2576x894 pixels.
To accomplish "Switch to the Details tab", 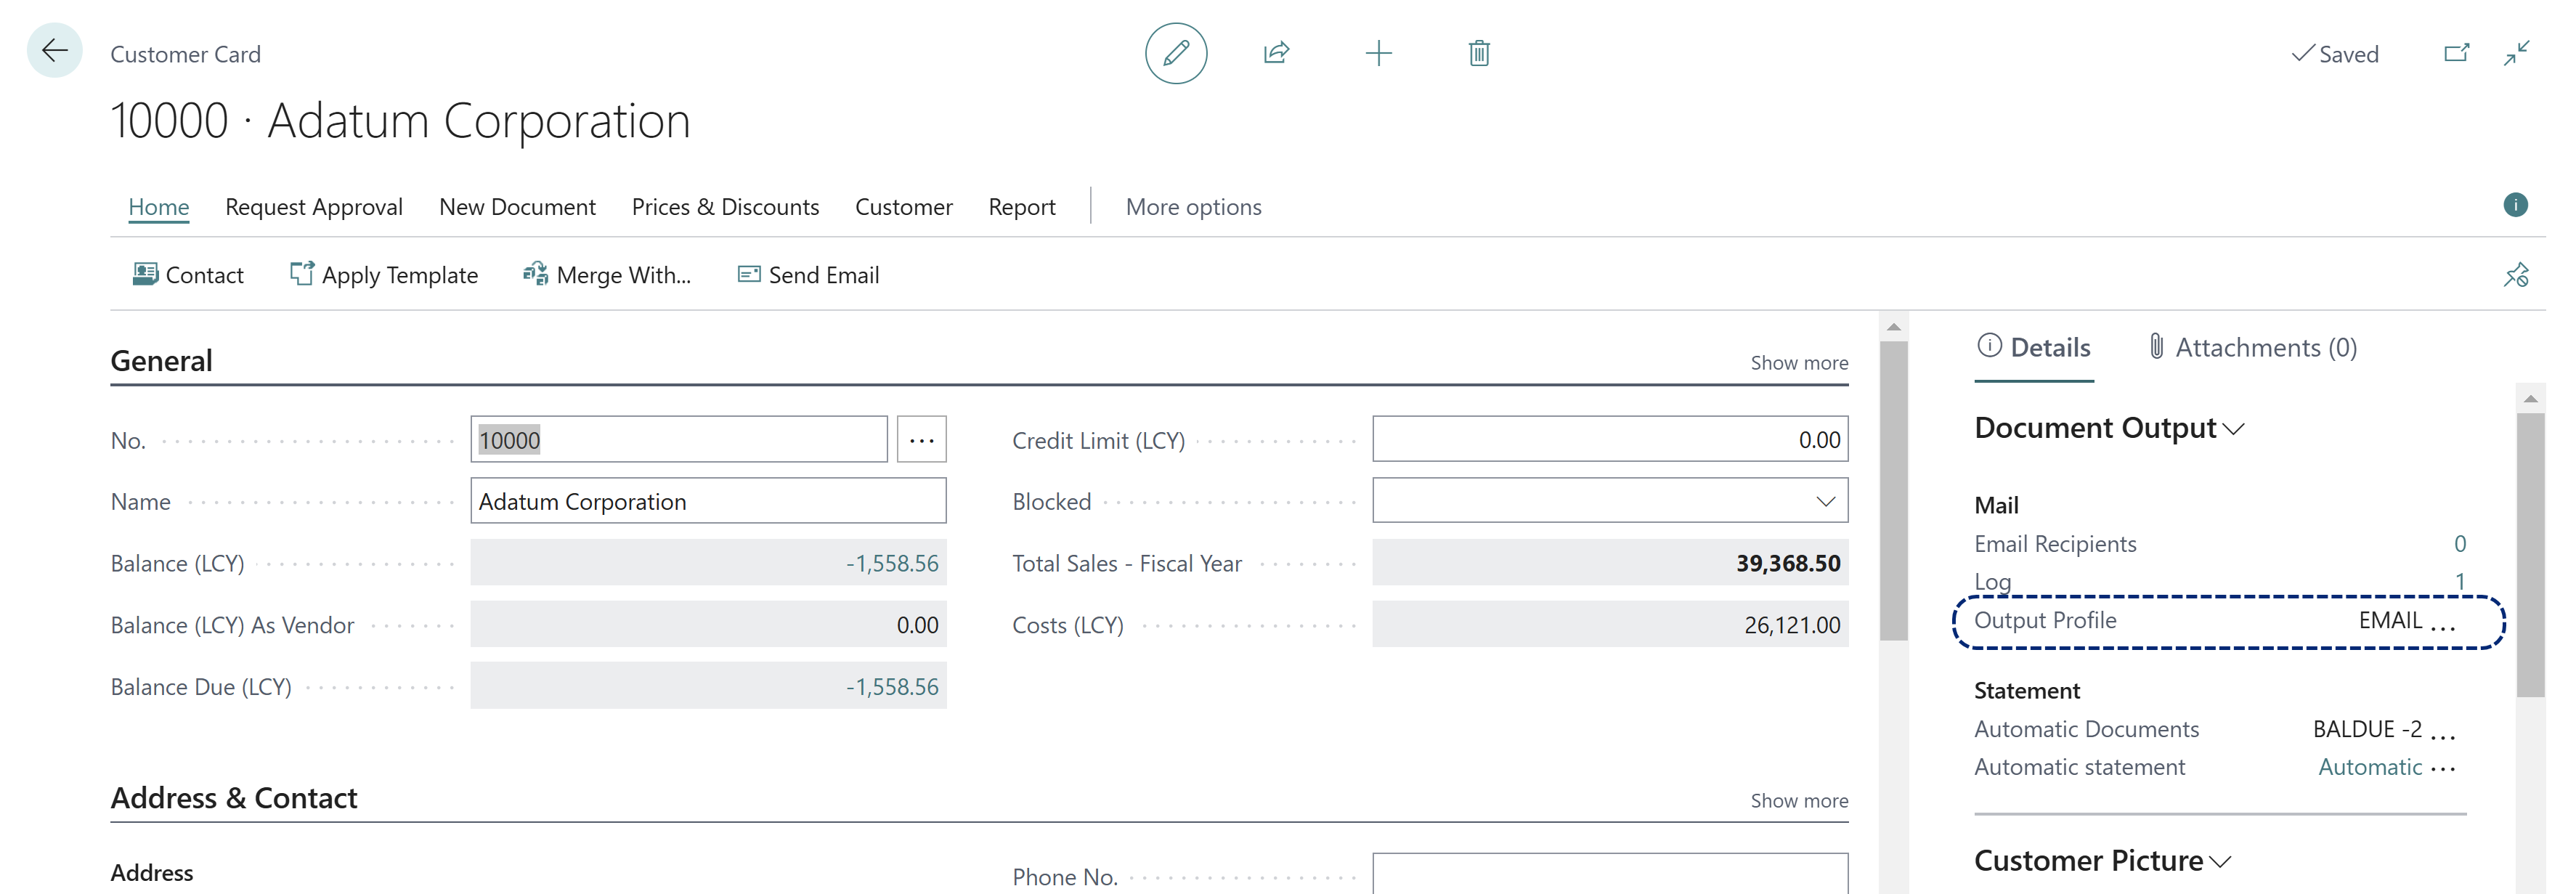I will click(x=2034, y=347).
